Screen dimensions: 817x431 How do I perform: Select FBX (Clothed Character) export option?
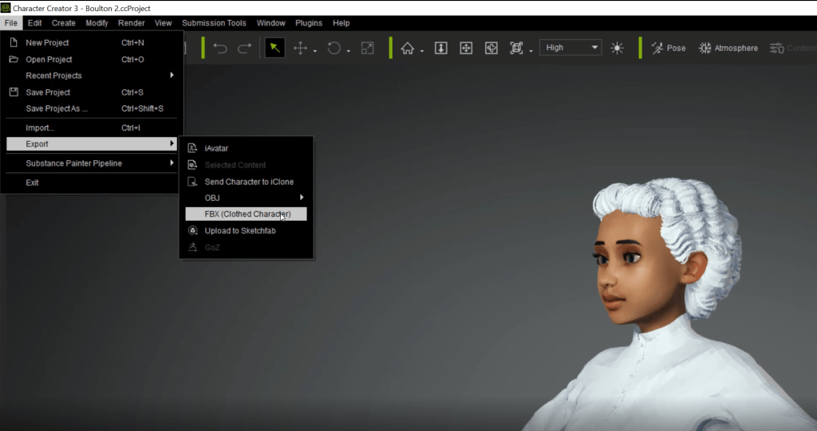[246, 214]
